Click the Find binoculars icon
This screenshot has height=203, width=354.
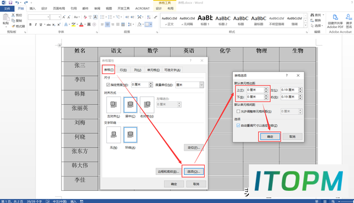312,15
